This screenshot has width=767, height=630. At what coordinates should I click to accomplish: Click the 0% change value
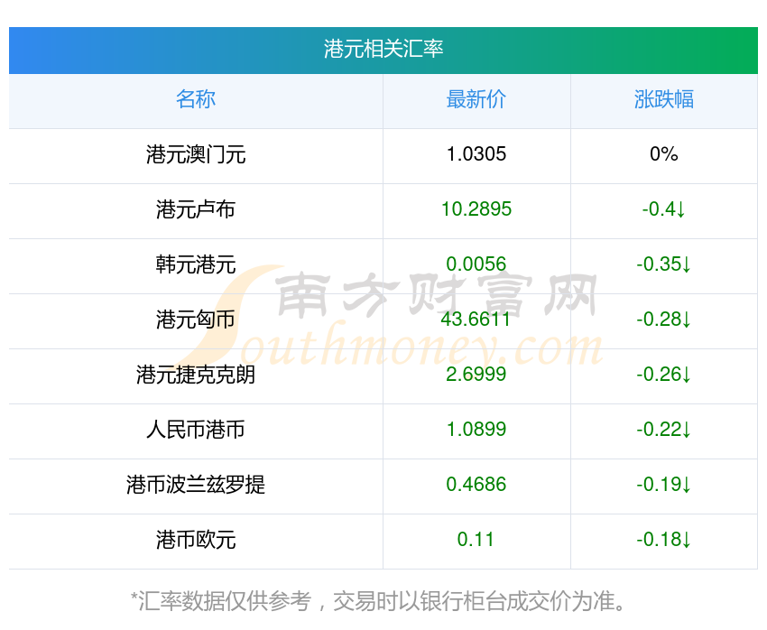point(664,154)
